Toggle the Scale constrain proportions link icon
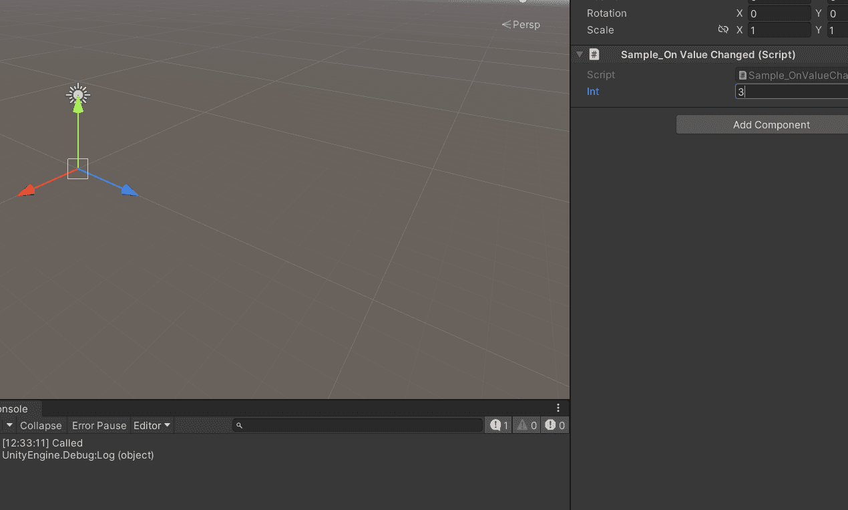 (x=723, y=30)
